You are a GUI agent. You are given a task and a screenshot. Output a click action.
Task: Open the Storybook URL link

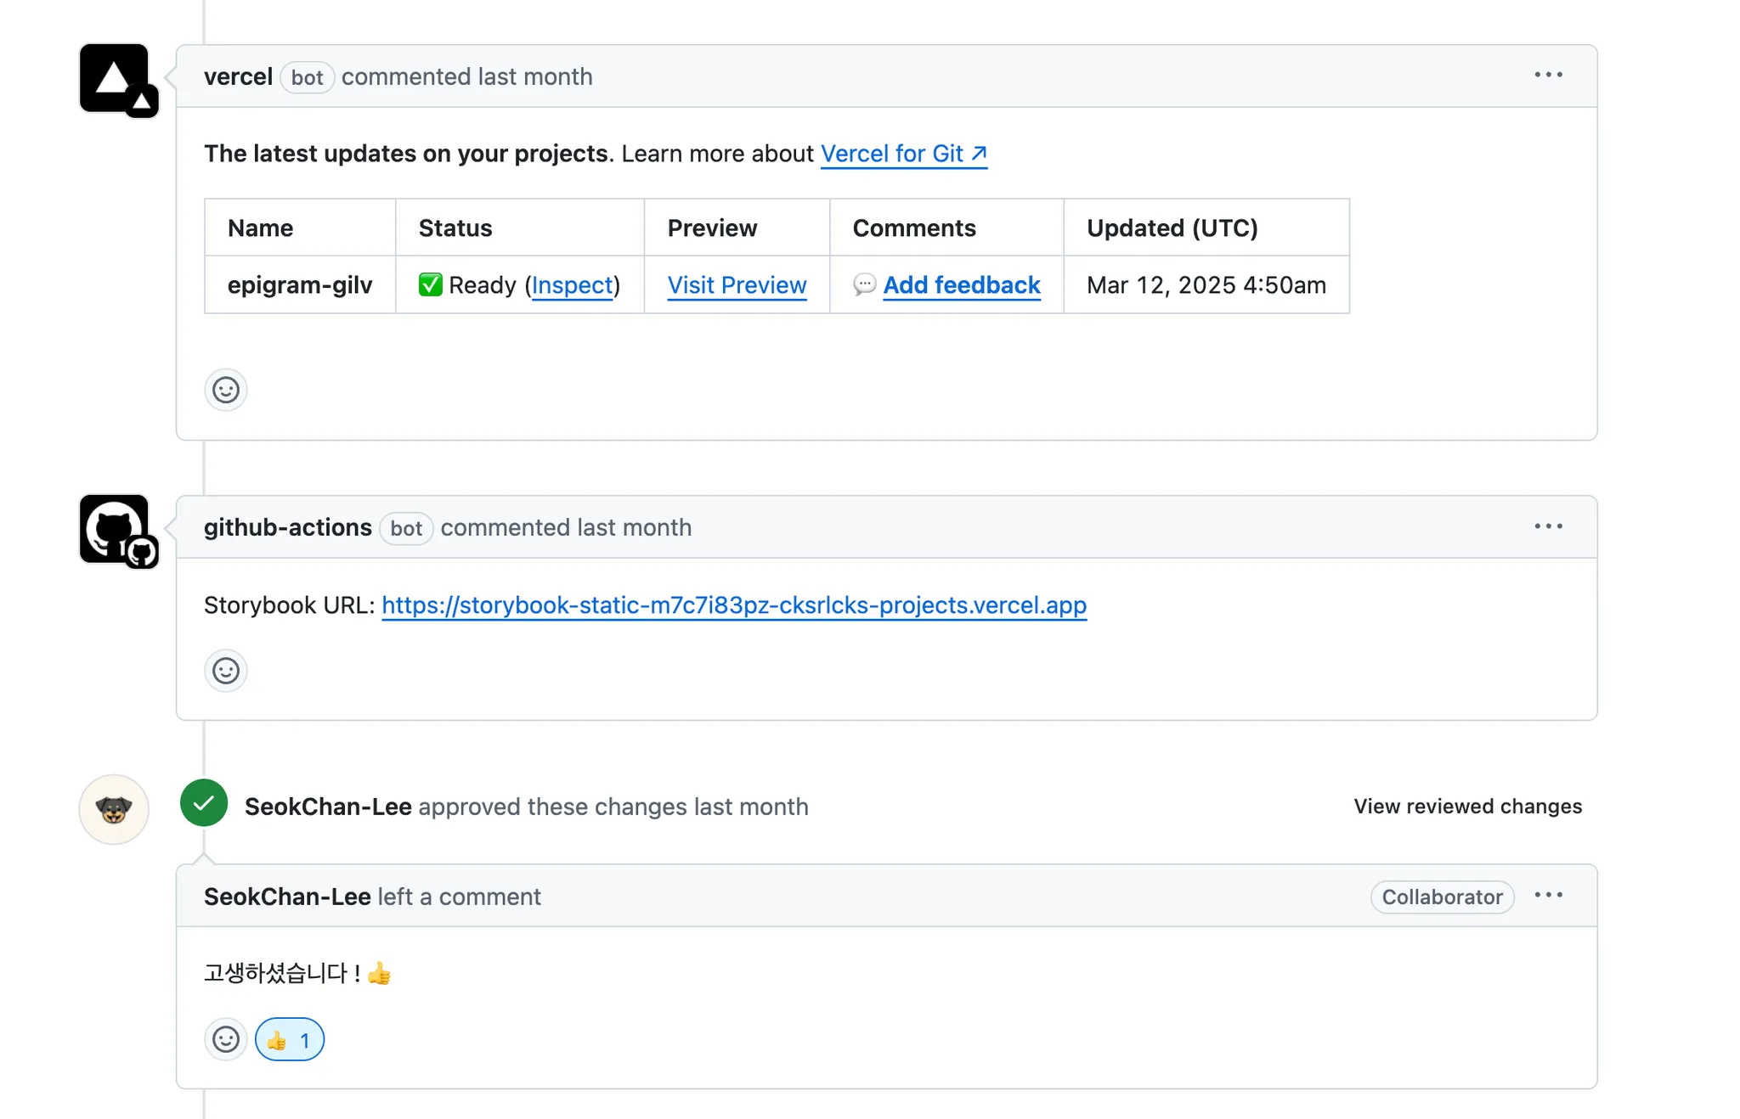pyautogui.click(x=734, y=605)
